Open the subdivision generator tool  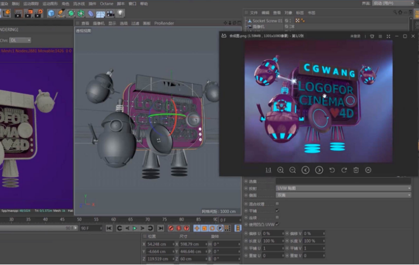71,13
